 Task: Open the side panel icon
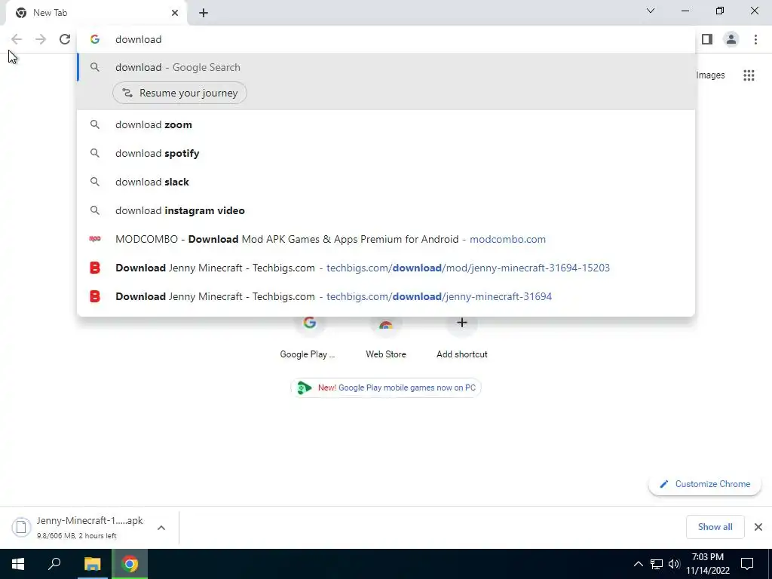(x=707, y=39)
